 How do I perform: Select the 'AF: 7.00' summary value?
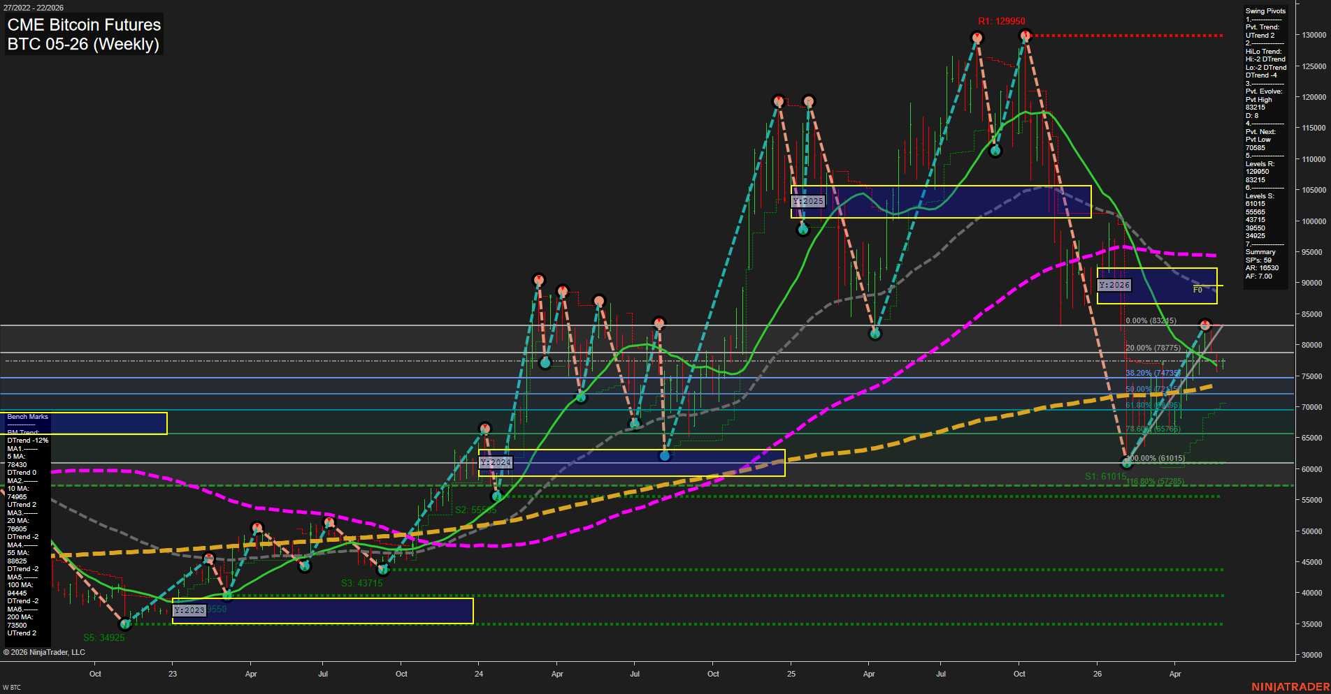point(1258,276)
